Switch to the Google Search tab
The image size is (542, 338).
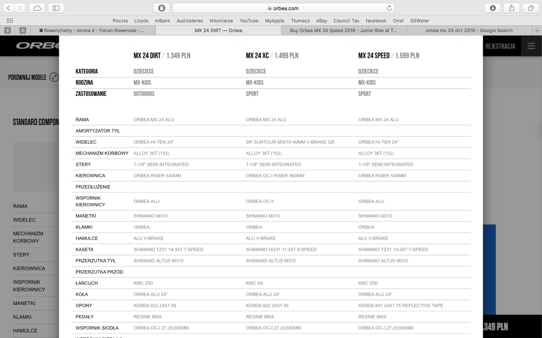[x=469, y=30]
